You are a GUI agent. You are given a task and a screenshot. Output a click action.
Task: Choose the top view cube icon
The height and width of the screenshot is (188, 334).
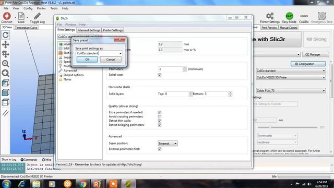[6, 102]
